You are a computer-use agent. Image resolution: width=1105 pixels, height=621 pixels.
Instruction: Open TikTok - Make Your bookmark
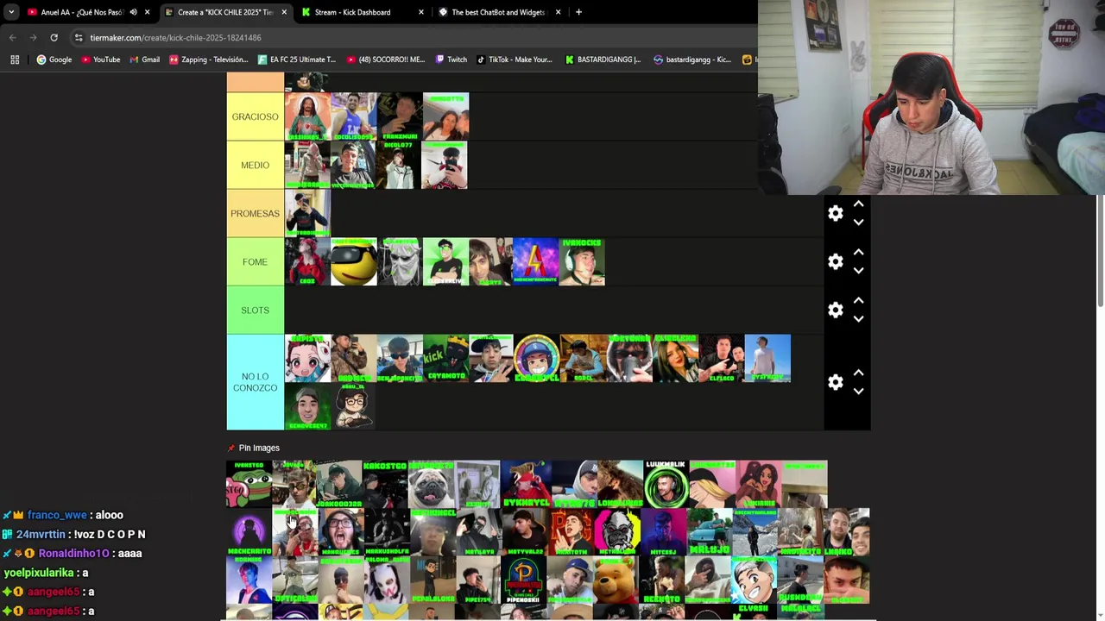tap(514, 60)
